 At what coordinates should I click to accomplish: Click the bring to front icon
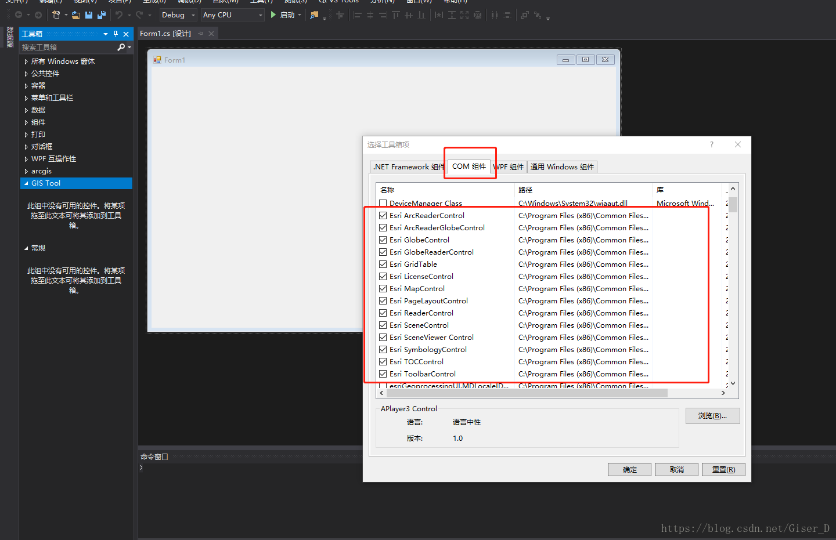point(525,15)
